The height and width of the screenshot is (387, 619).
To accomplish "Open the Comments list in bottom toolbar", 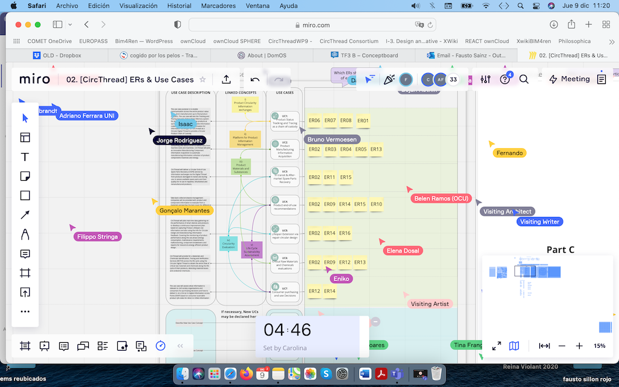I will click(x=63, y=346).
